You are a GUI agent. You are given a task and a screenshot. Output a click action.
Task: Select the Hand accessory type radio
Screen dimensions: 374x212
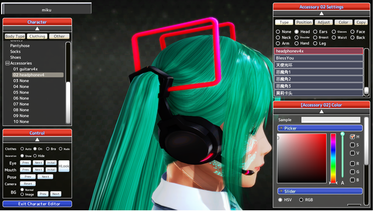[x=296, y=43]
